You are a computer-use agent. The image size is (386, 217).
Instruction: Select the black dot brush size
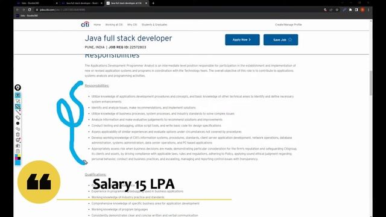17,123
